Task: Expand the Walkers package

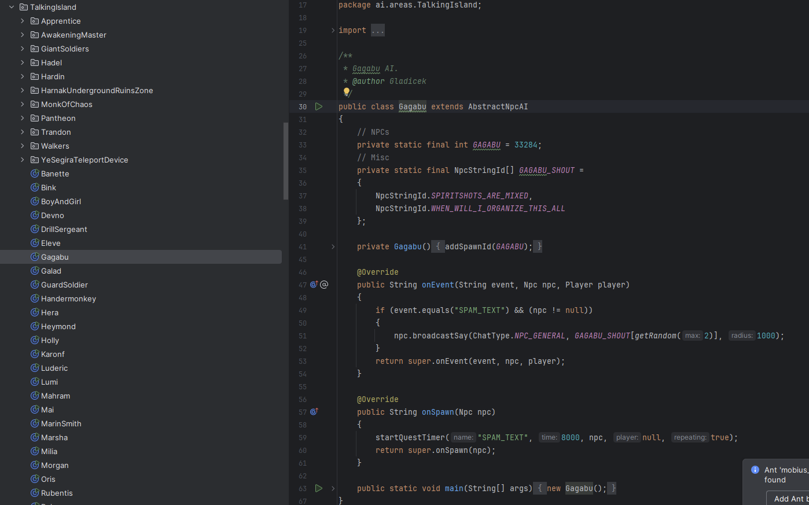Action: (x=23, y=146)
